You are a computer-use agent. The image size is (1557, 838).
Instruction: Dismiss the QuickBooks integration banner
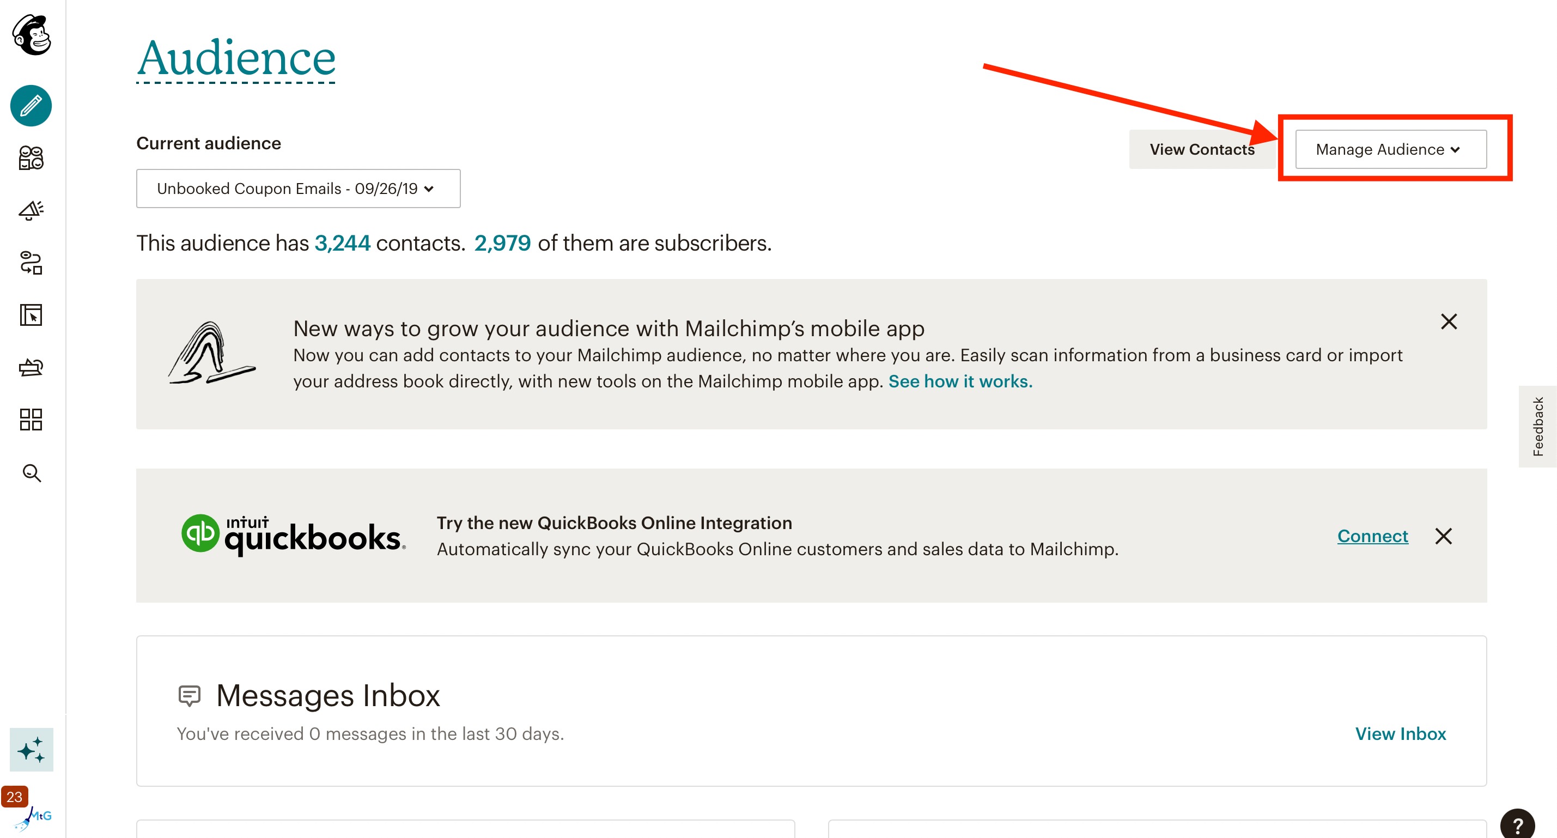click(1443, 536)
